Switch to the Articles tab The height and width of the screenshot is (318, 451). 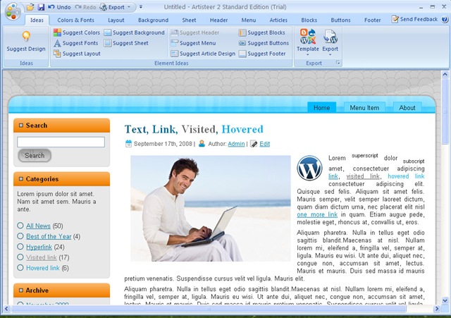pos(278,20)
